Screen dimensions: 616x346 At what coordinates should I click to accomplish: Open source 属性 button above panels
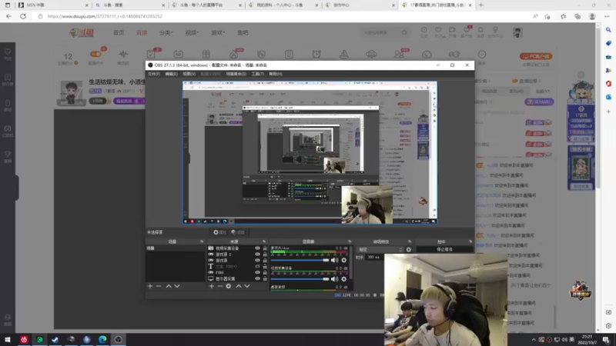[x=219, y=232]
